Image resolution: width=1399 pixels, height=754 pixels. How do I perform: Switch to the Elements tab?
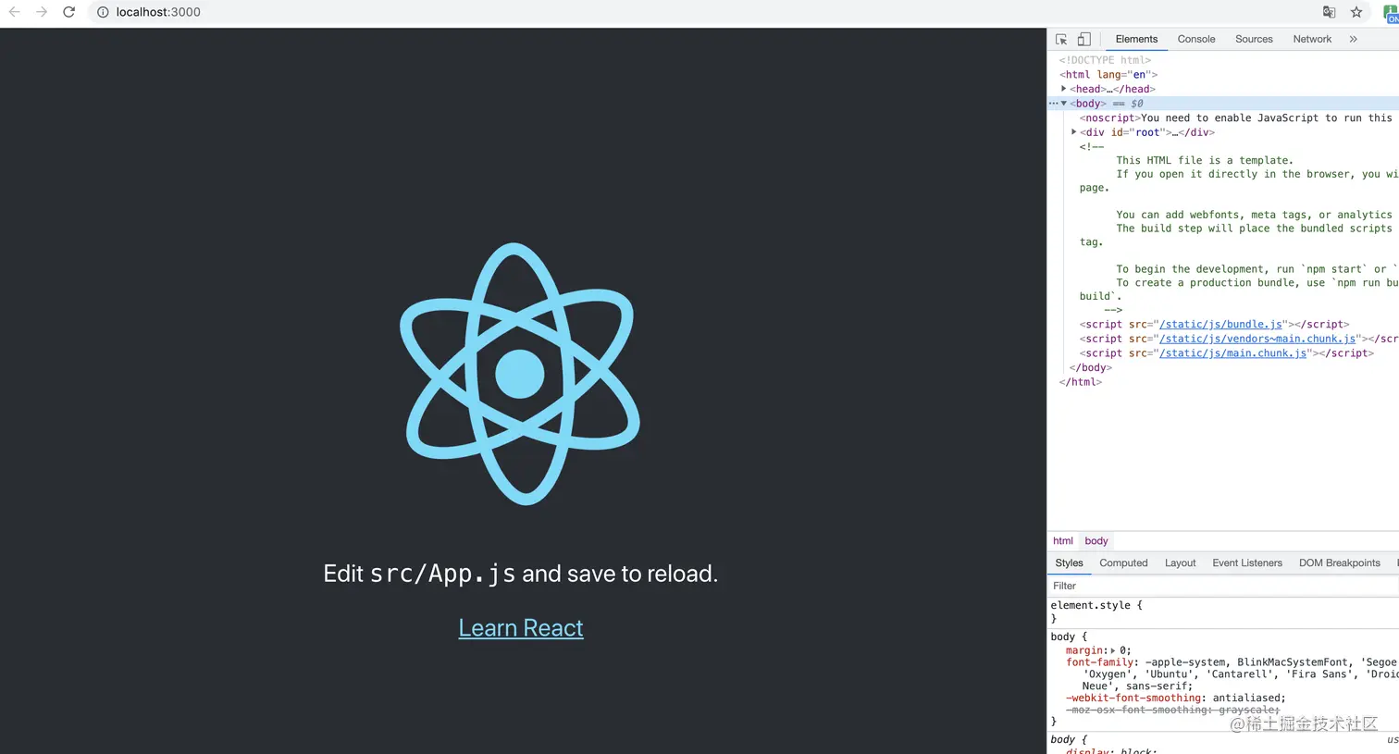pyautogui.click(x=1136, y=39)
